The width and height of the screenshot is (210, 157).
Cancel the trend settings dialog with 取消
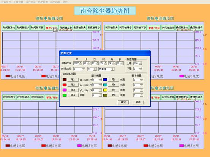coord(138,102)
